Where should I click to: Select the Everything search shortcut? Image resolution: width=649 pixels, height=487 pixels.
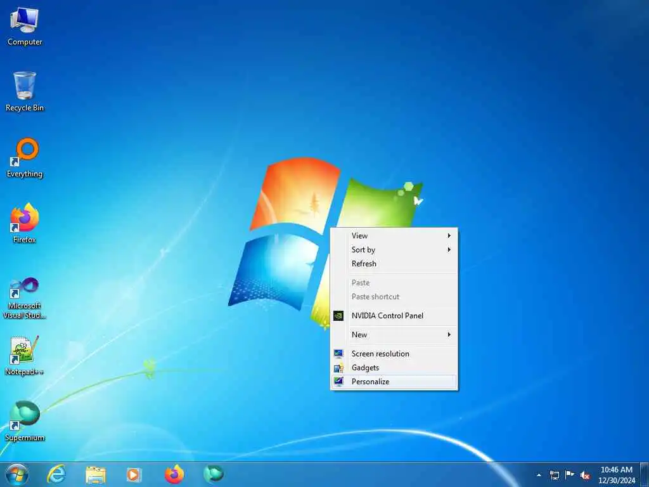pyautogui.click(x=25, y=158)
